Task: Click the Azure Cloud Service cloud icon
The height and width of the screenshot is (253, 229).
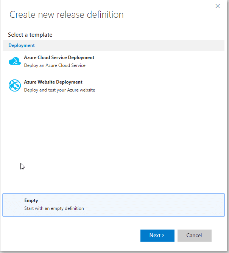Action: click(x=15, y=61)
